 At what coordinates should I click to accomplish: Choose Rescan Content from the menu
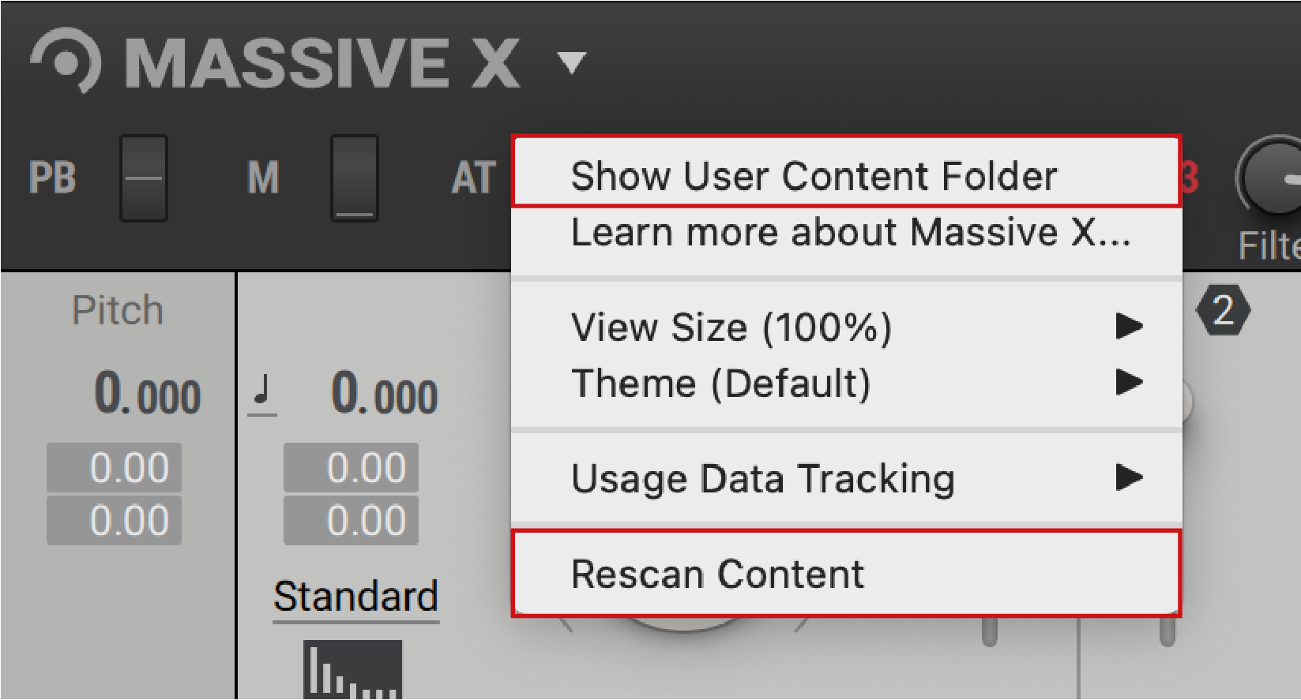[717, 573]
